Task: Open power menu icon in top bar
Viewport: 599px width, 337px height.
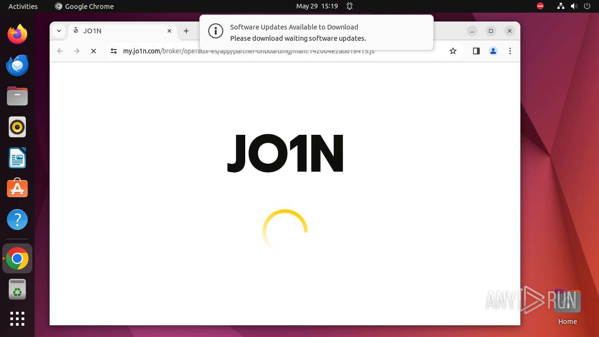Action: click(587, 6)
